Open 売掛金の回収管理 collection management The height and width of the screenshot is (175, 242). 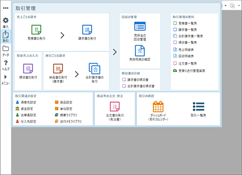(x=140, y=26)
